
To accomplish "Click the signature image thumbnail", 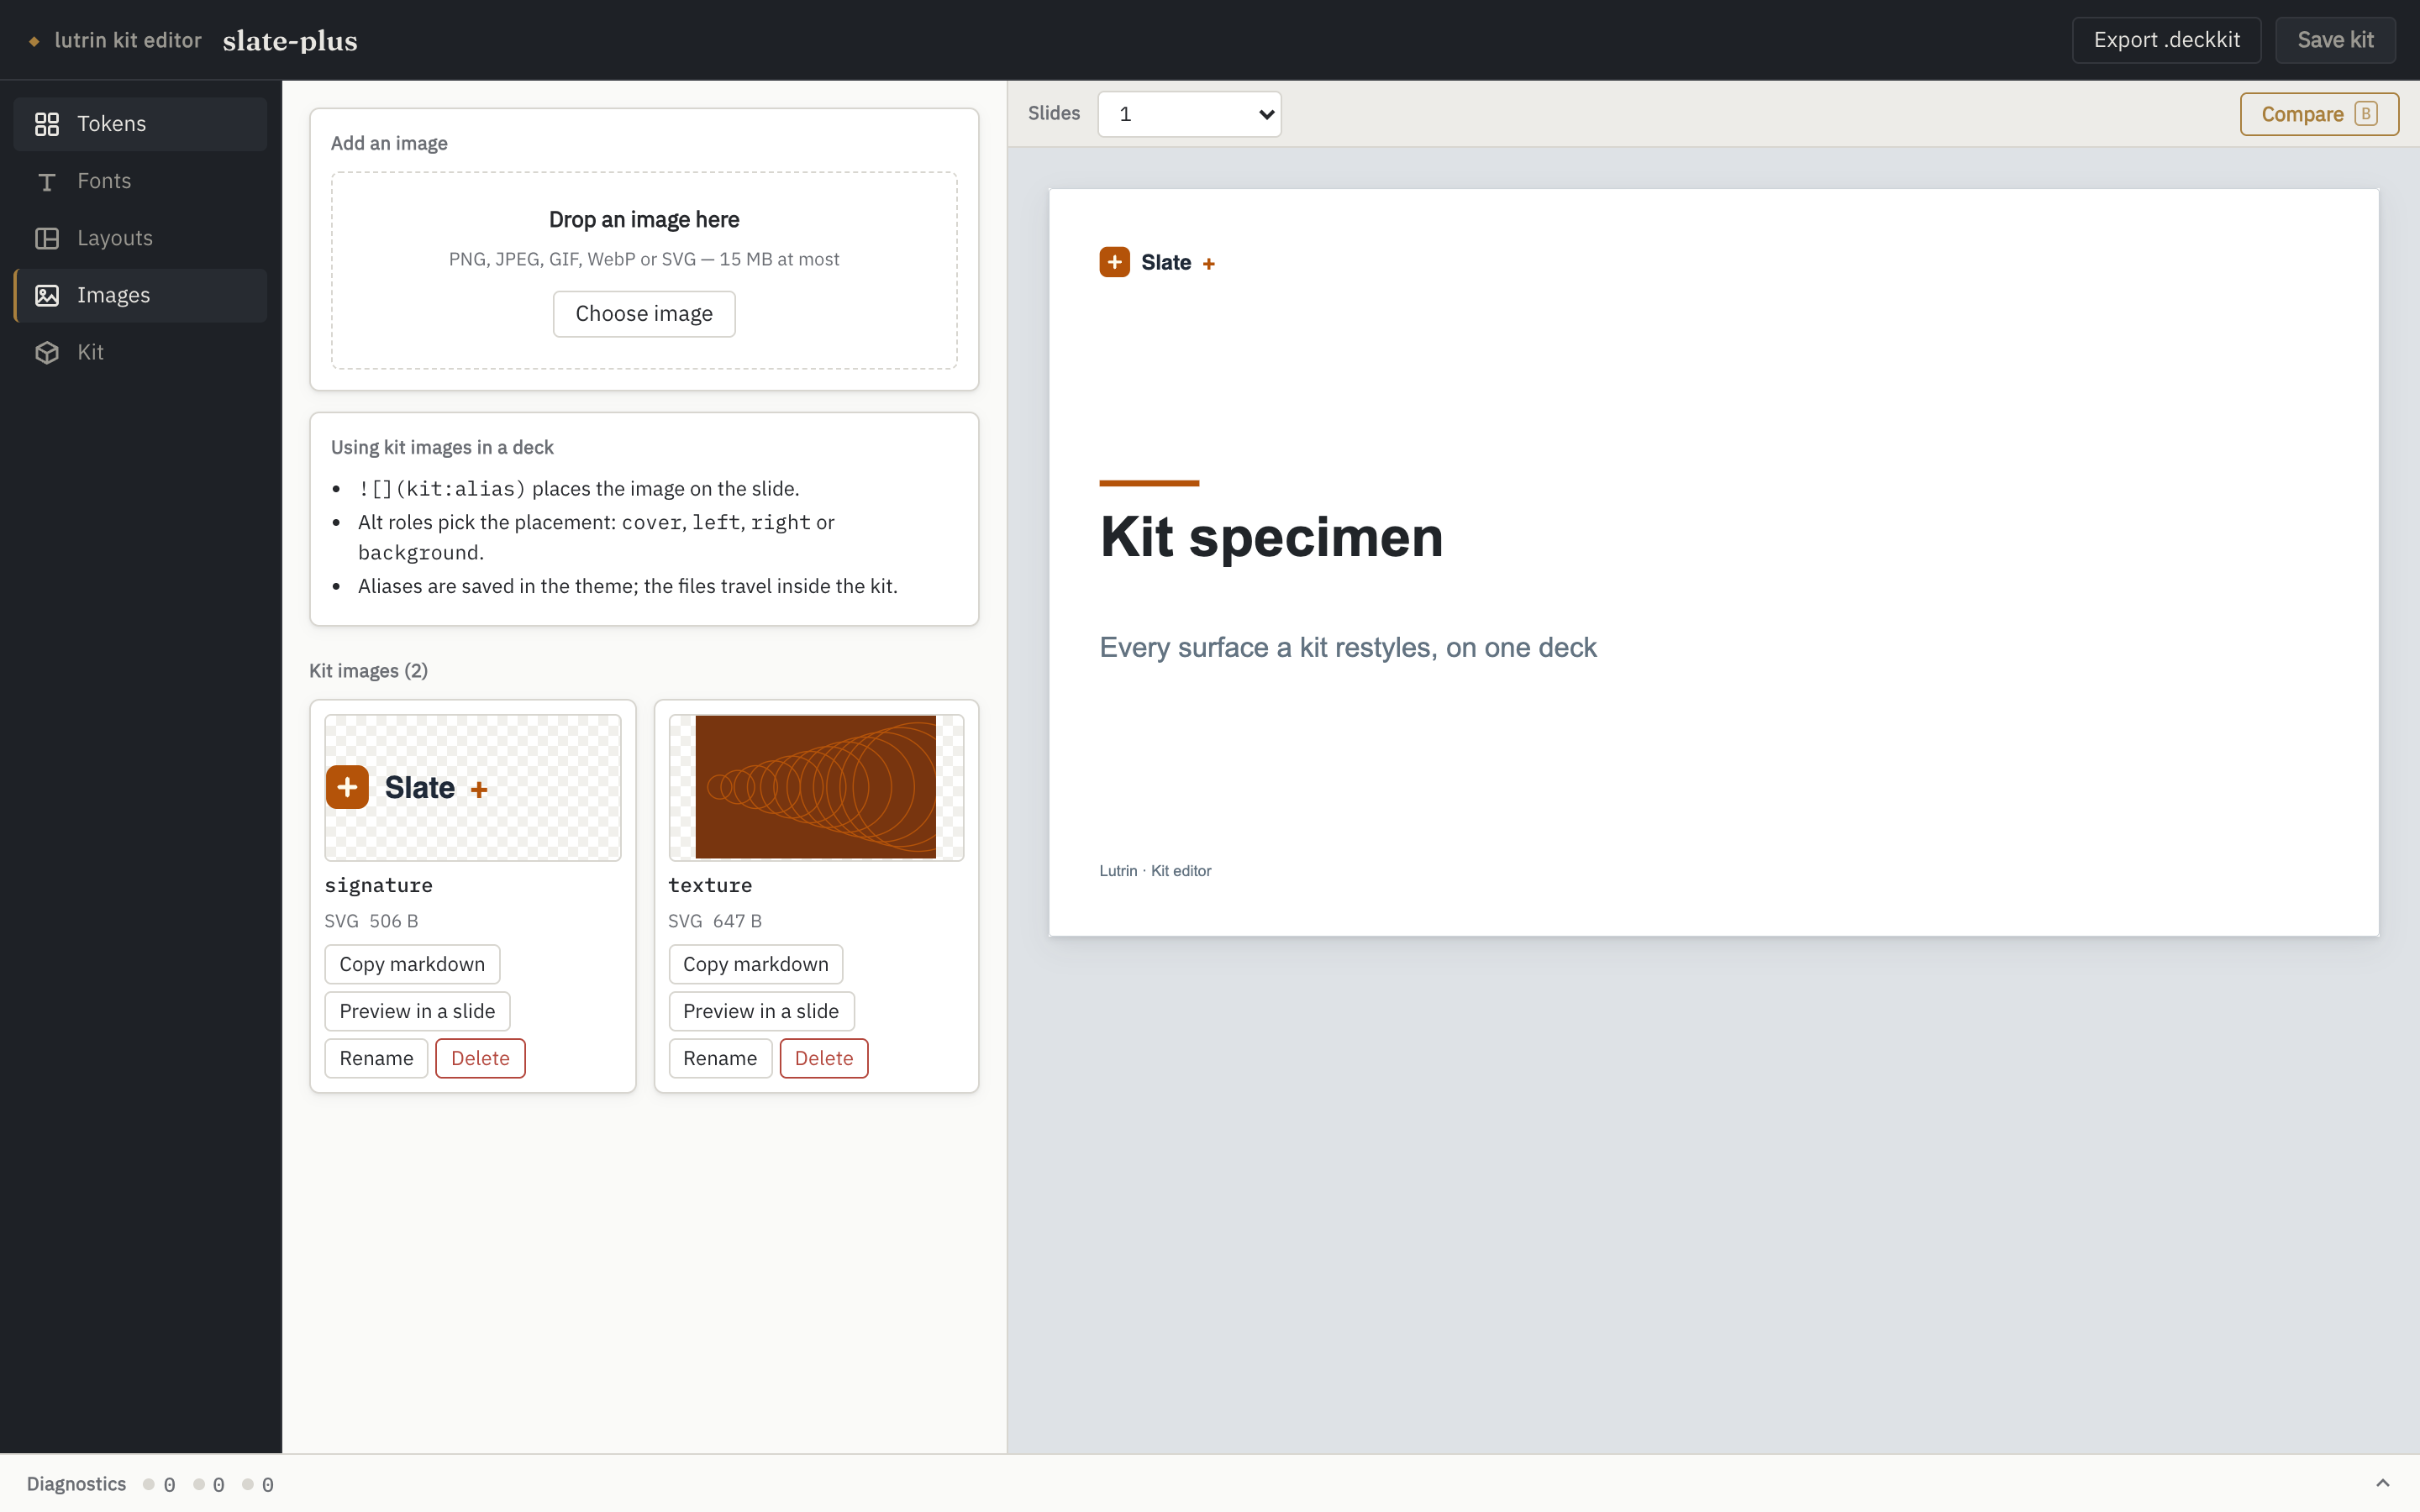I will tap(473, 787).
